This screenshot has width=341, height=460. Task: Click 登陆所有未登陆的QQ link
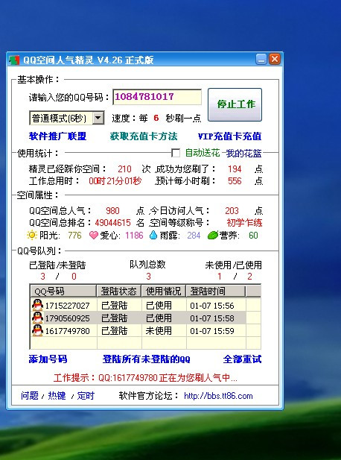[x=146, y=359]
